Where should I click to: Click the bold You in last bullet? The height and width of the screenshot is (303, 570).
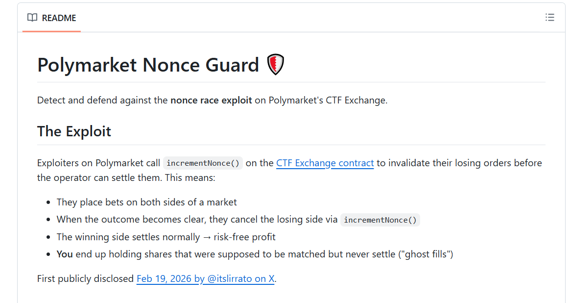[x=65, y=254]
